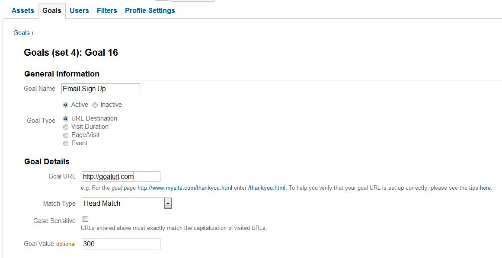Select Visit Duration goal type
502x258 pixels.
pos(66,127)
